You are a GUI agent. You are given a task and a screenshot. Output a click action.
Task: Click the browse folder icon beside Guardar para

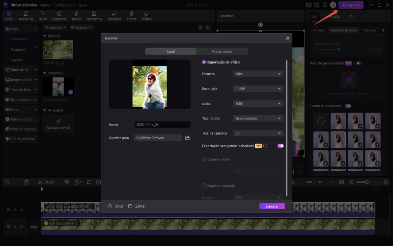tap(187, 138)
